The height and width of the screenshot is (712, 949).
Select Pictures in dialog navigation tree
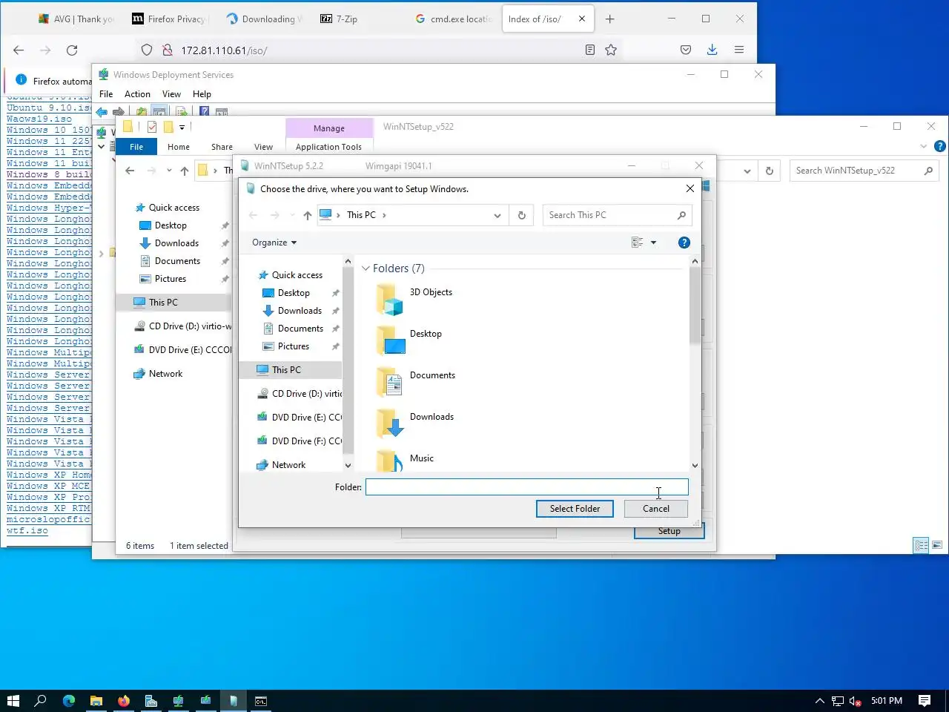(294, 346)
